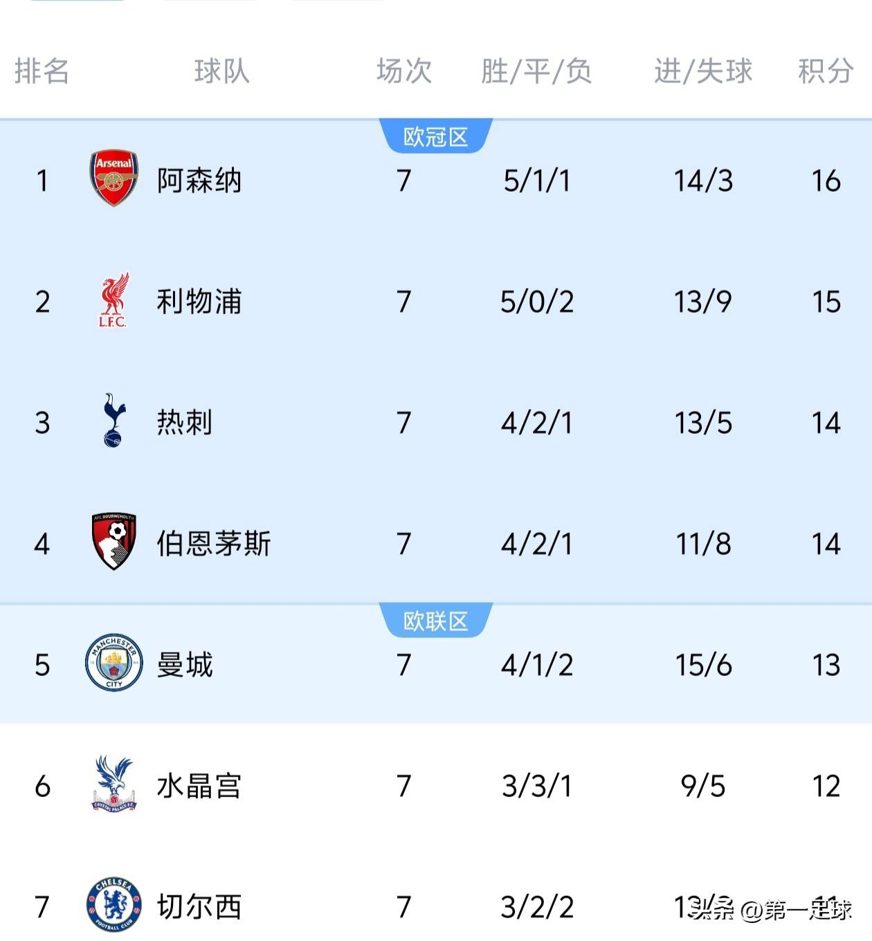Tap the AFC Bournemouth badge
872x941 pixels.
click(x=114, y=542)
